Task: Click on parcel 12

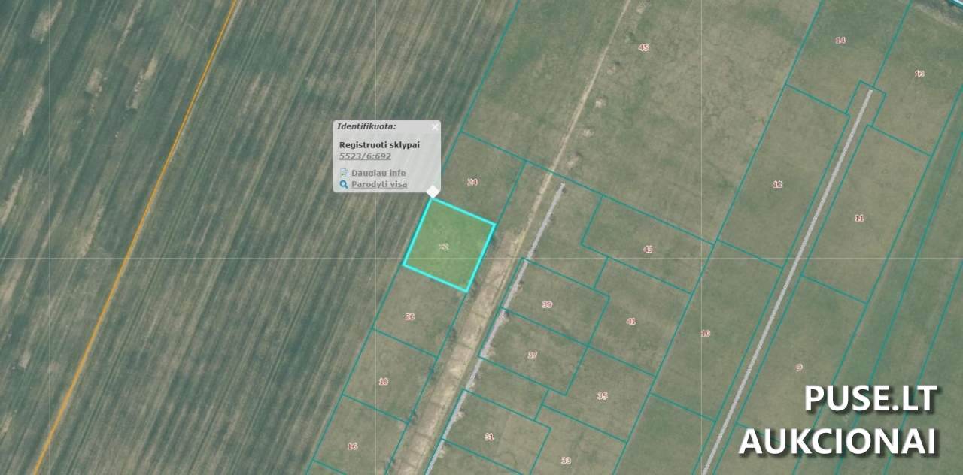Action: tap(778, 184)
